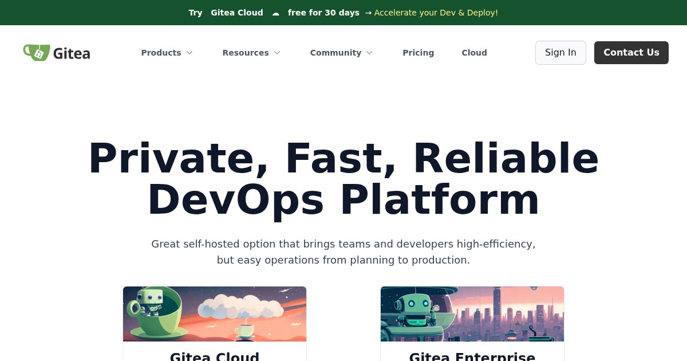Go to the Pricing page

click(418, 53)
